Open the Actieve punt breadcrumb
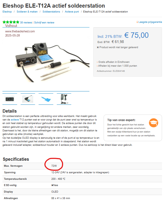The height and width of the screenshot is (201, 165). 72,12
